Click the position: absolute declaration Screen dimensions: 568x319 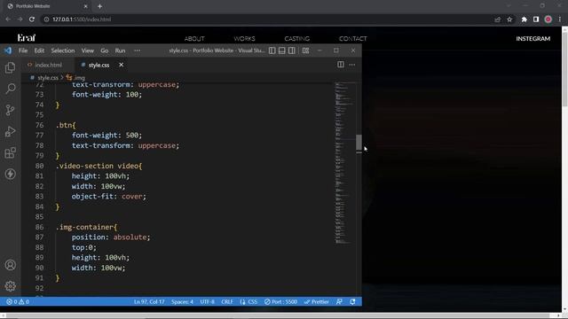pos(110,237)
